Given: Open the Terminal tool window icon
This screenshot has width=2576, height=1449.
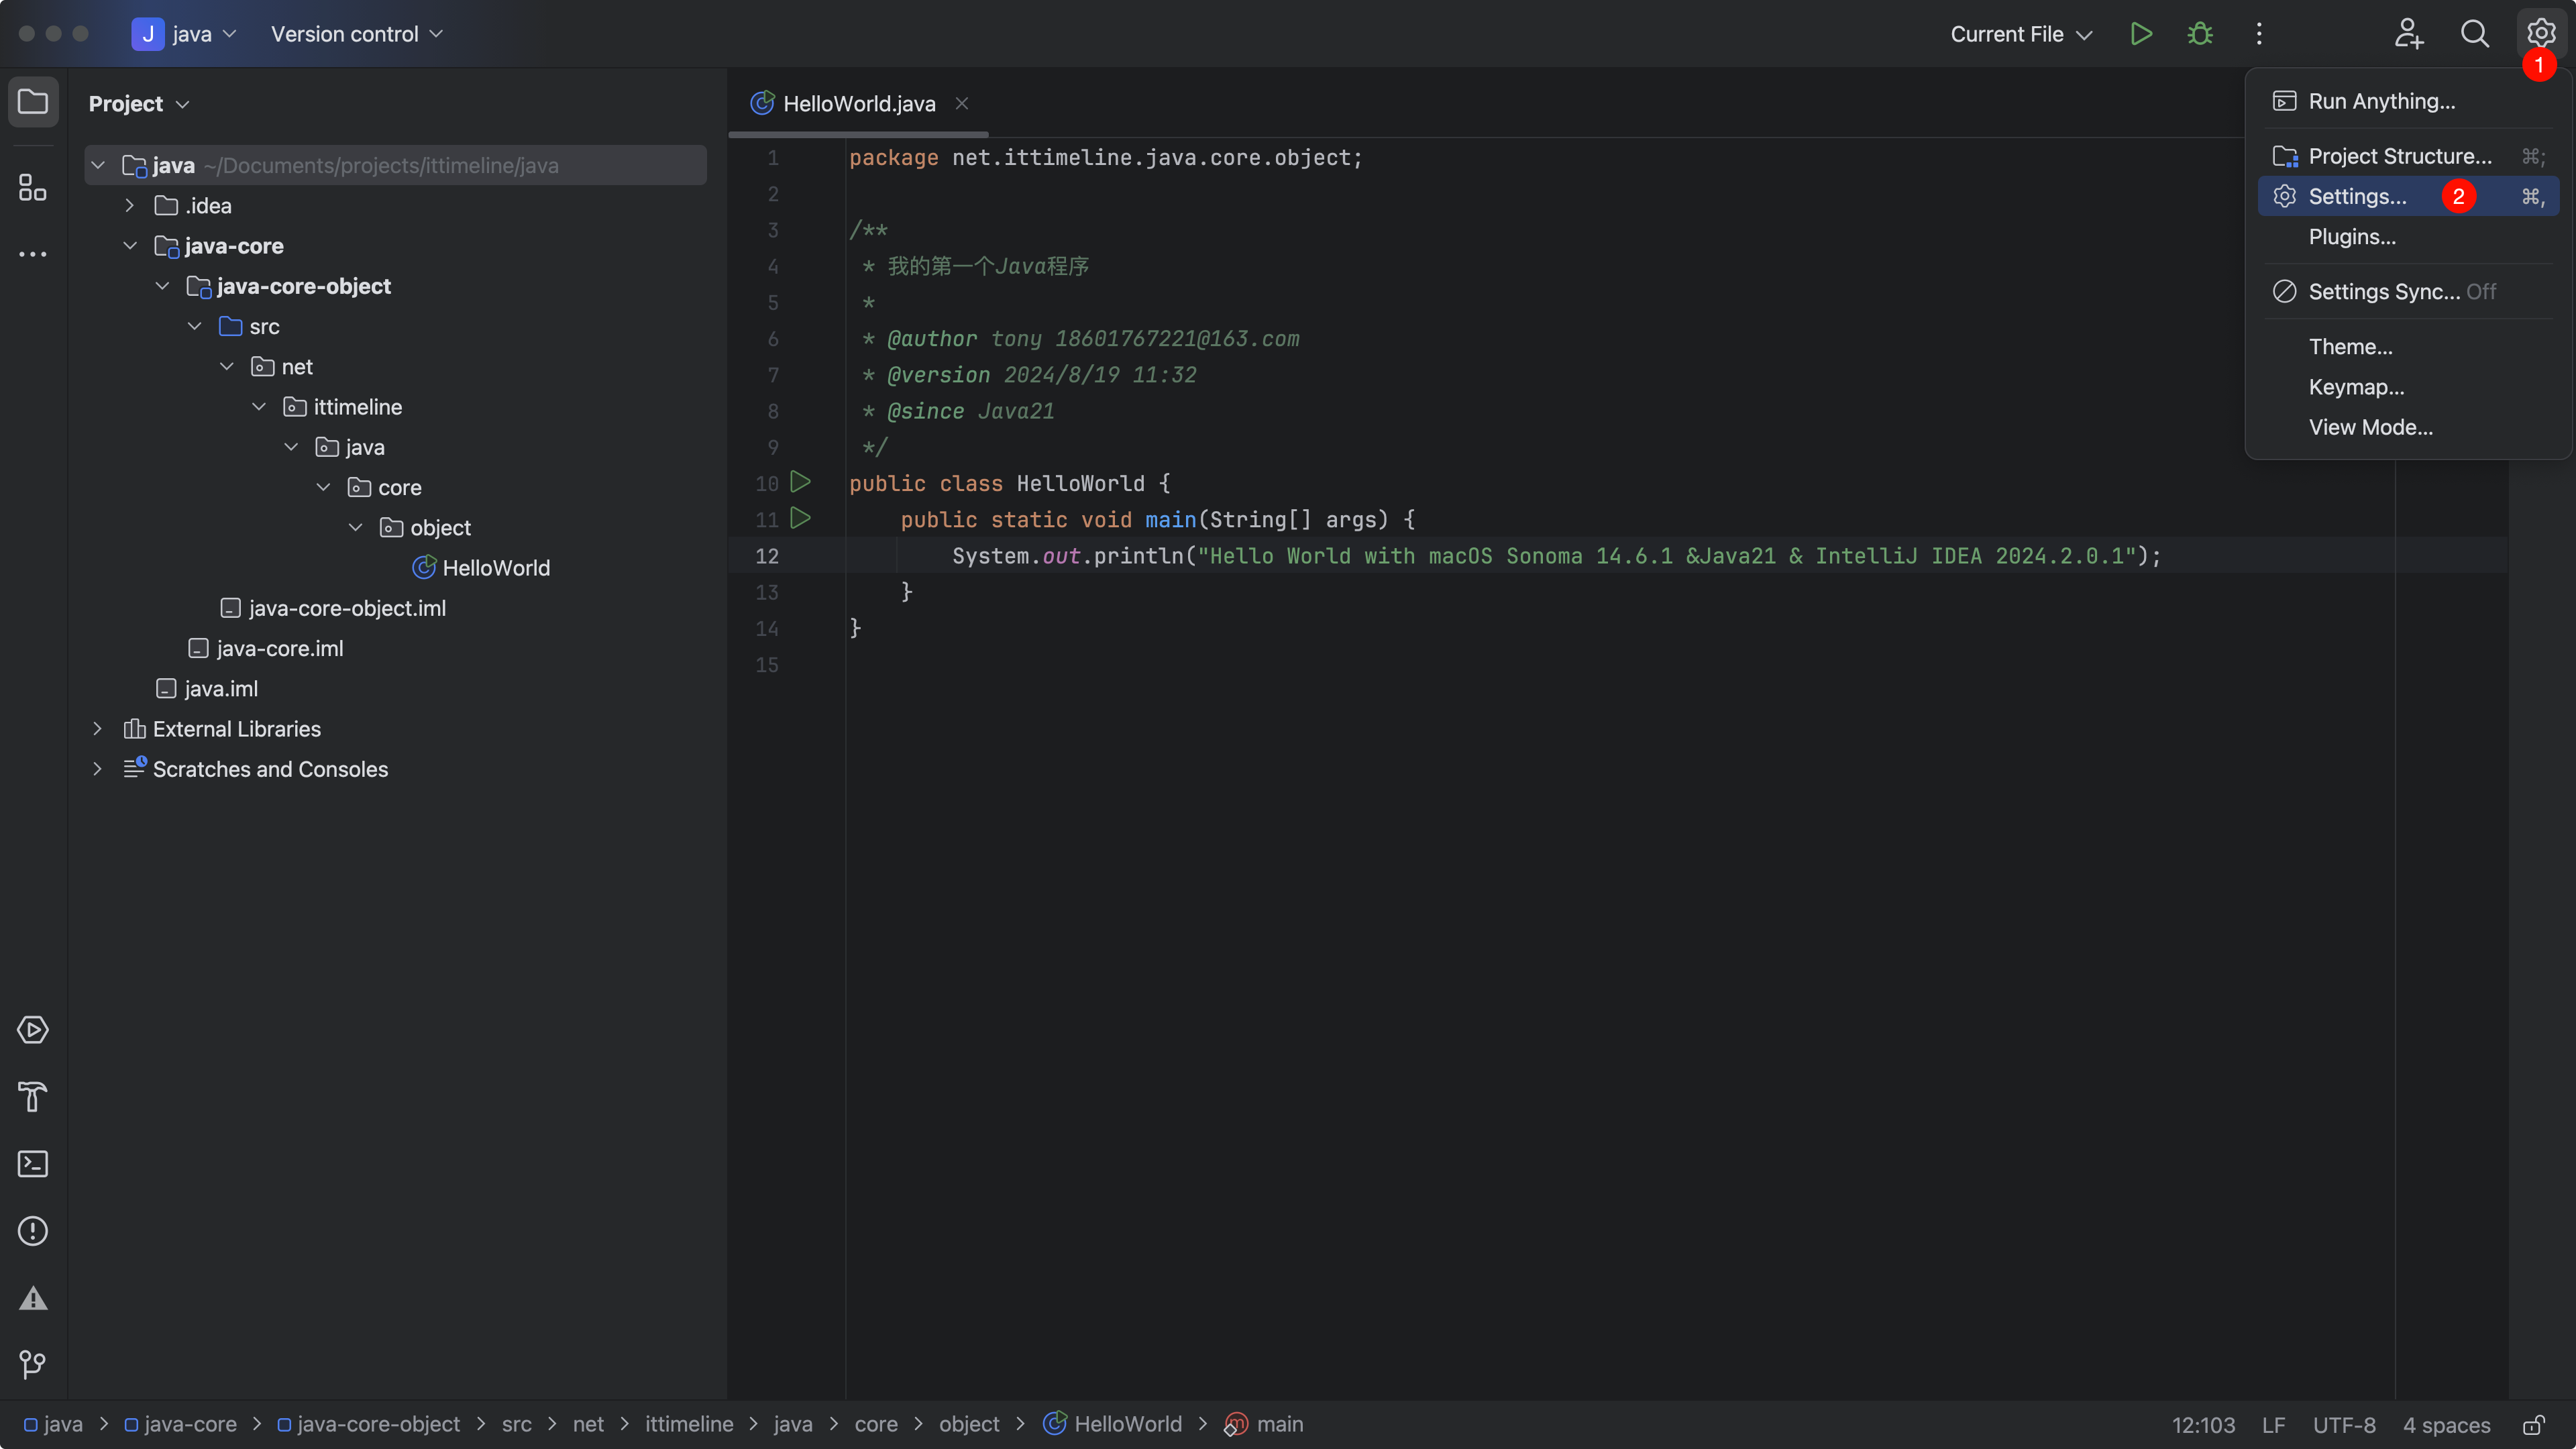Looking at the screenshot, I should 33,1164.
